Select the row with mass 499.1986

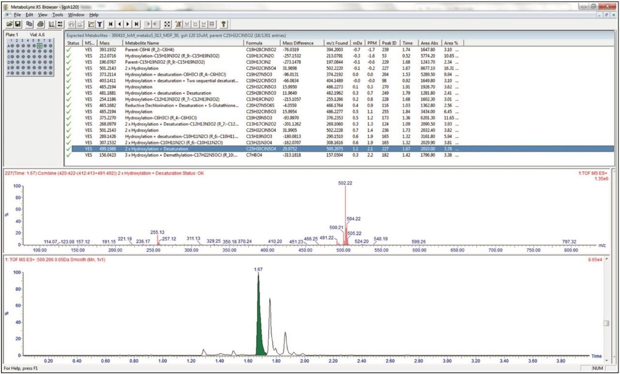tap(339, 149)
